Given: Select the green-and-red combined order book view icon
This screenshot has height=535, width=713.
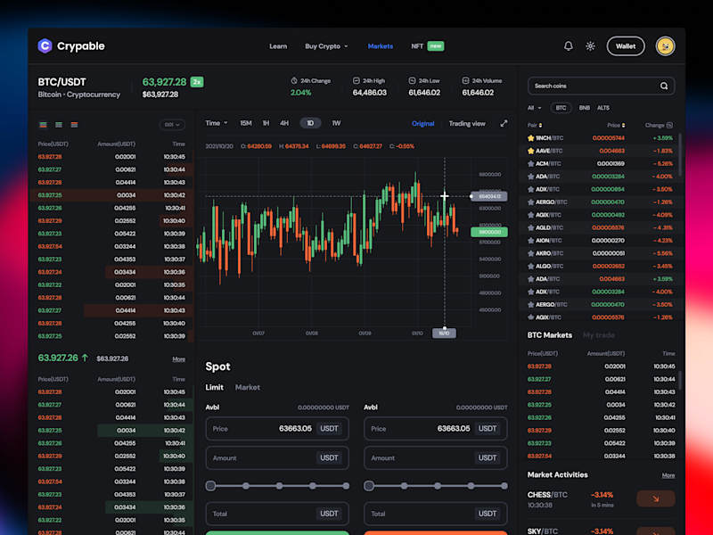Looking at the screenshot, I should click(x=44, y=125).
